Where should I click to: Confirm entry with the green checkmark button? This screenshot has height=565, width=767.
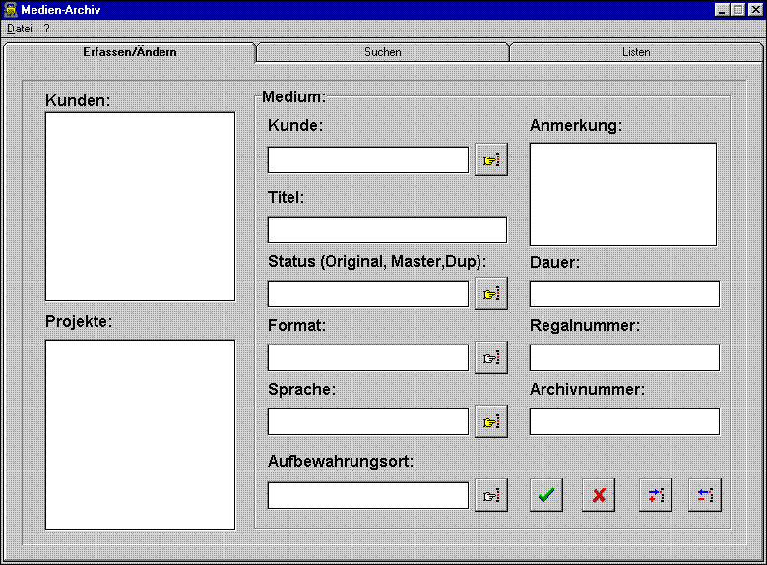click(546, 496)
